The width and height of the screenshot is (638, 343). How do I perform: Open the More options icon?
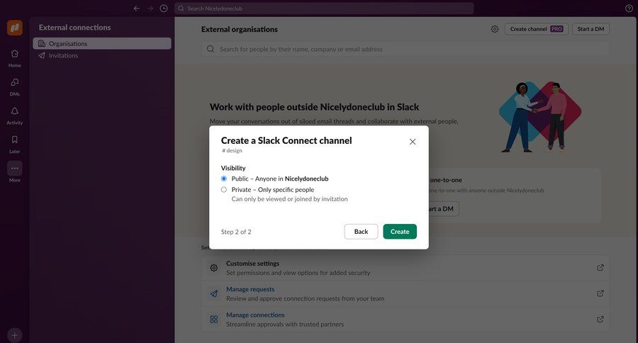[14, 169]
